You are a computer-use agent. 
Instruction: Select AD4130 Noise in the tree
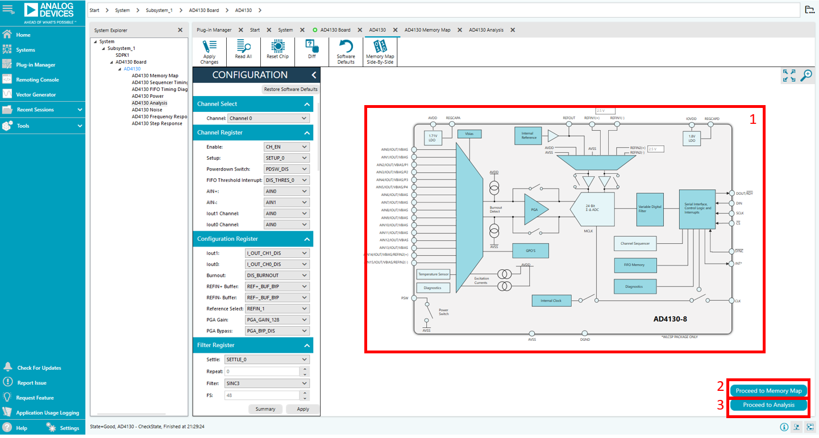coord(147,110)
